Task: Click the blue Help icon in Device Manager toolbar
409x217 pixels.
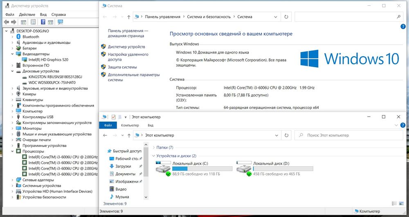Action: 43,22
